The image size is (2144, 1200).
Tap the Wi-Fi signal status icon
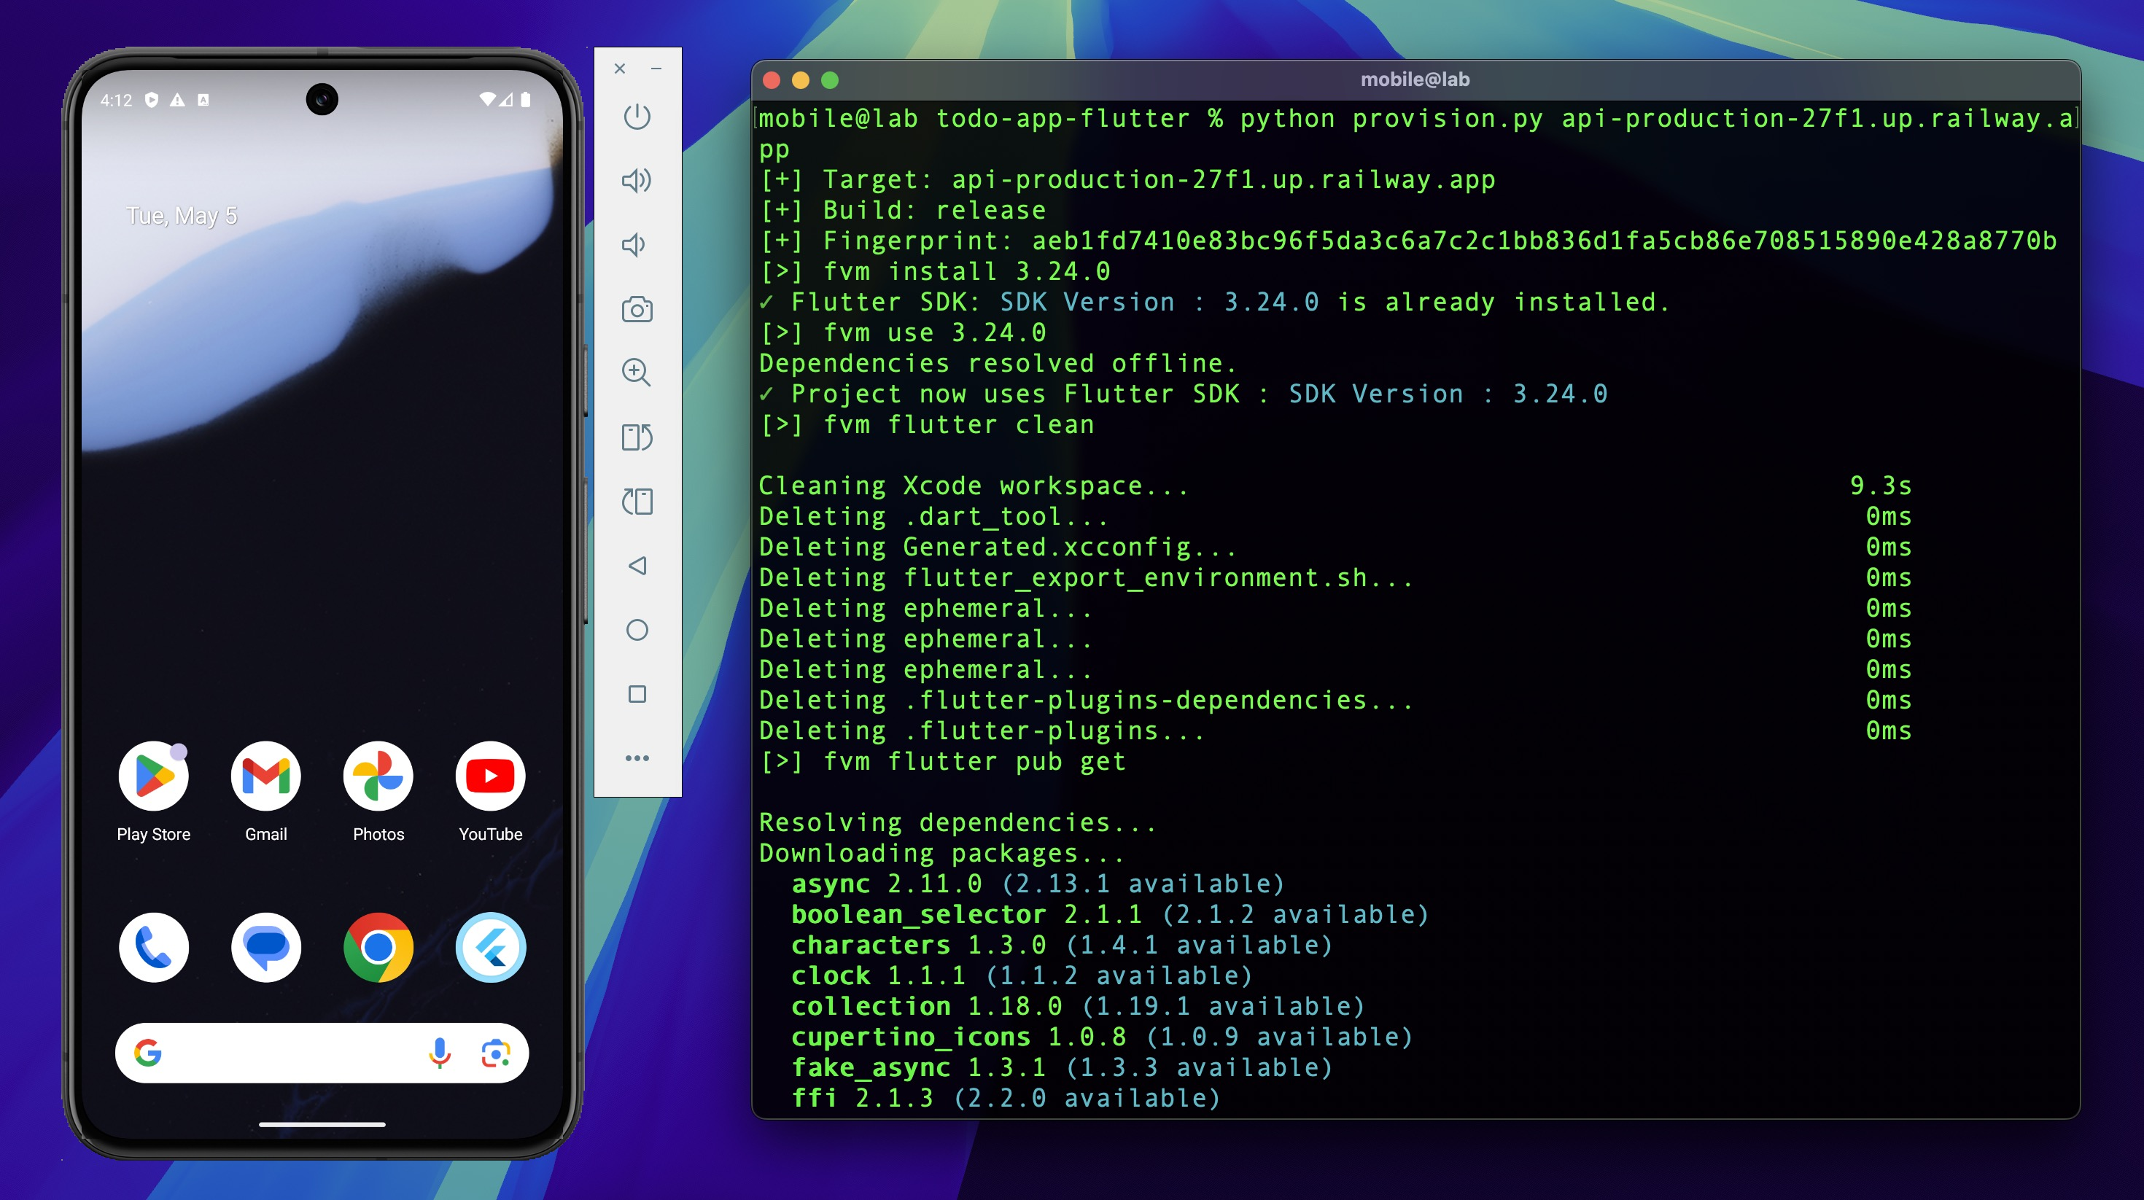[x=488, y=100]
